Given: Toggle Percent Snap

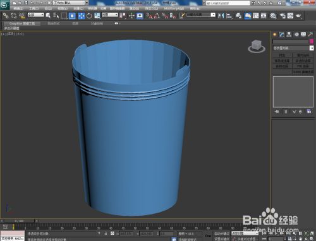Looking at the screenshot, I should coord(165,16).
